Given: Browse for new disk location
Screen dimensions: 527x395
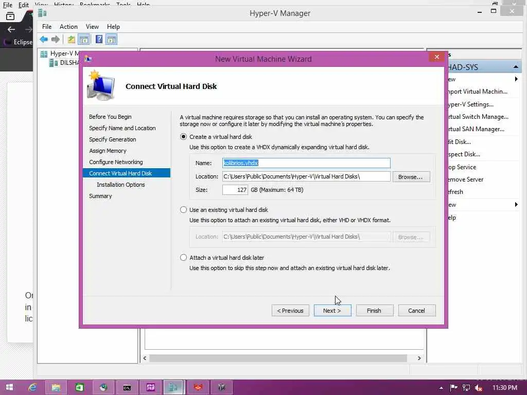Looking at the screenshot, I should (x=411, y=177).
